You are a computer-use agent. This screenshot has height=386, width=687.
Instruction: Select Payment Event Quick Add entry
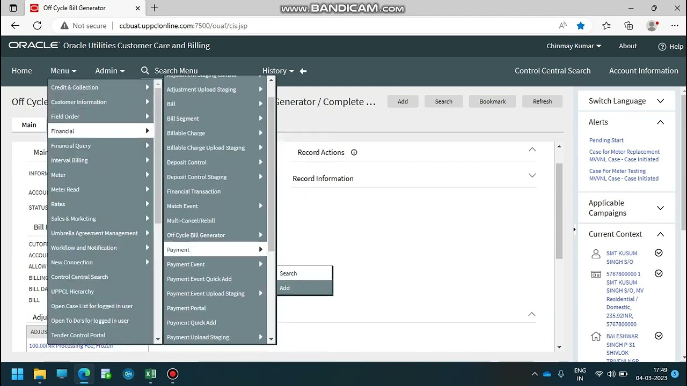215,279
